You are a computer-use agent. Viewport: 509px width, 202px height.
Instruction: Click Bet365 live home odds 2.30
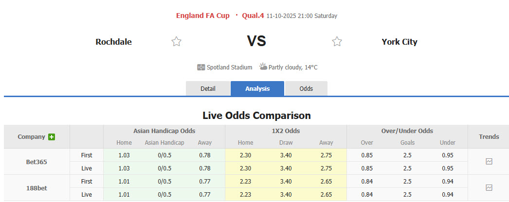(245, 168)
